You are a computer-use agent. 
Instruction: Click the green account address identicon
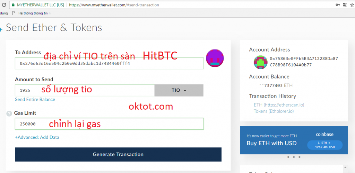pos(261,62)
